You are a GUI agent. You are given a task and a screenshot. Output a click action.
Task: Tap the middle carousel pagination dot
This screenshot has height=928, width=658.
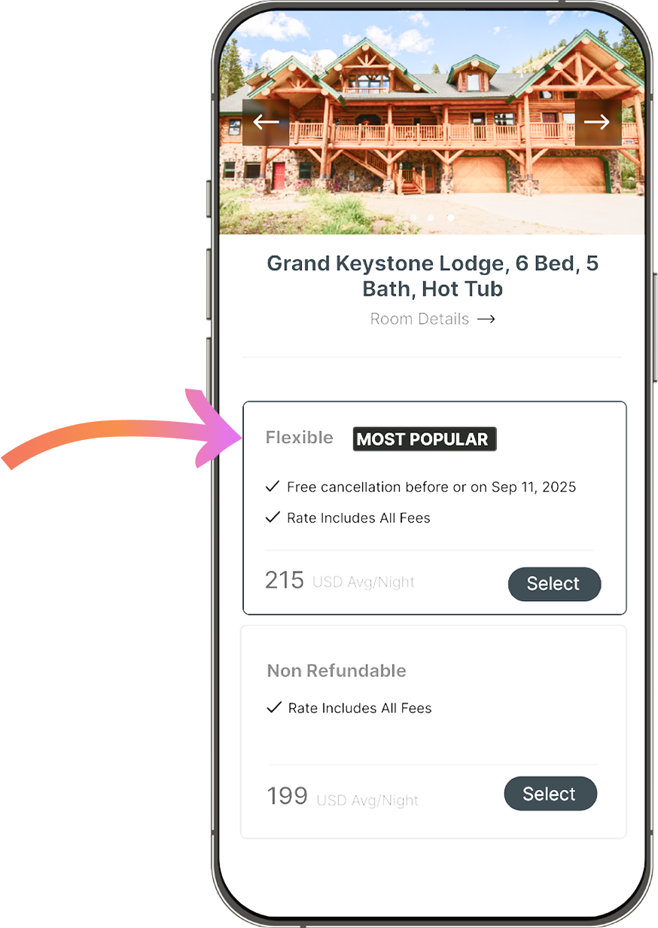click(431, 218)
